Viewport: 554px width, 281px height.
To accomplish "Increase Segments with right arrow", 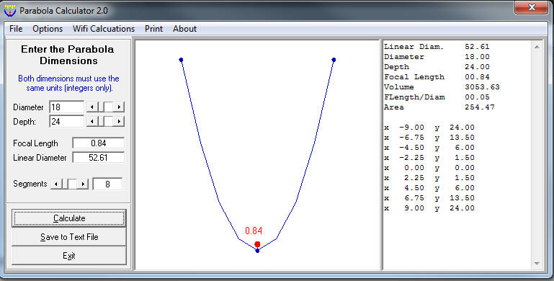I will pyautogui.click(x=83, y=184).
